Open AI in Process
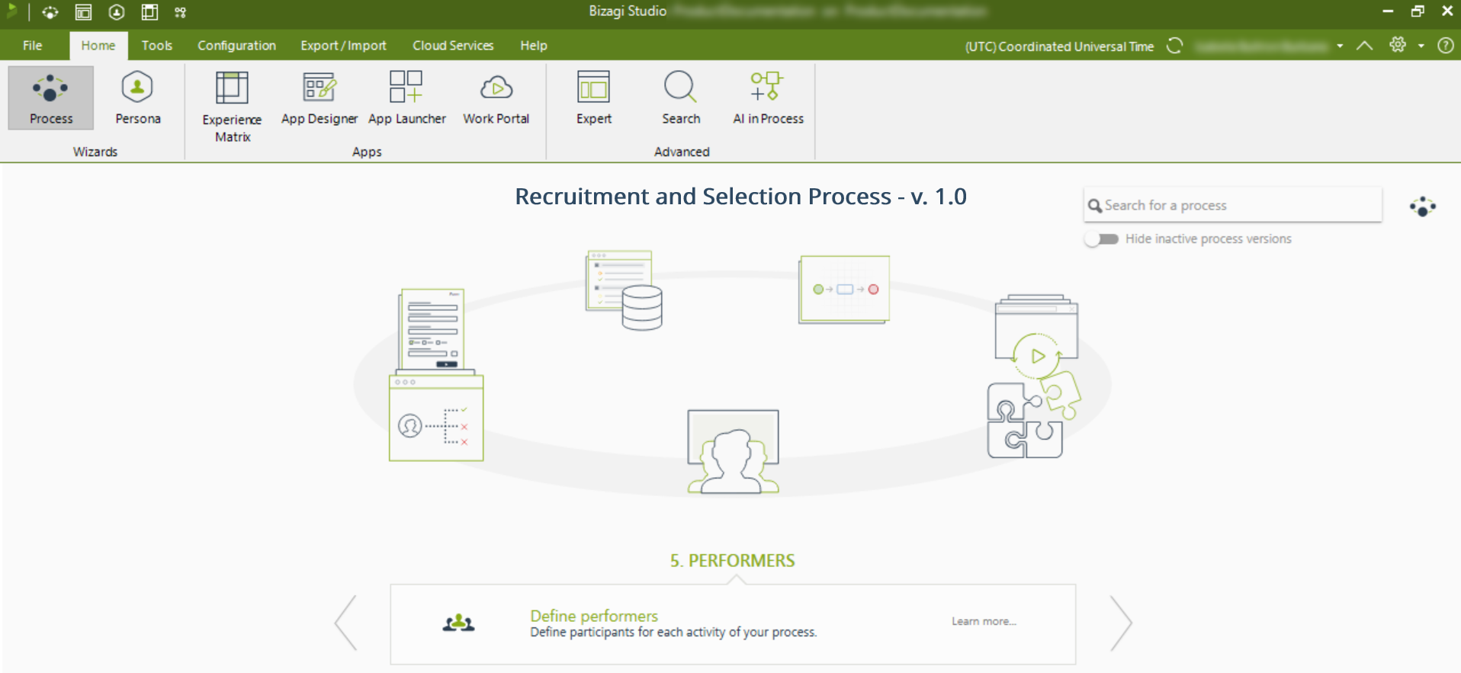Image resolution: width=1461 pixels, height=673 pixels. (x=767, y=98)
